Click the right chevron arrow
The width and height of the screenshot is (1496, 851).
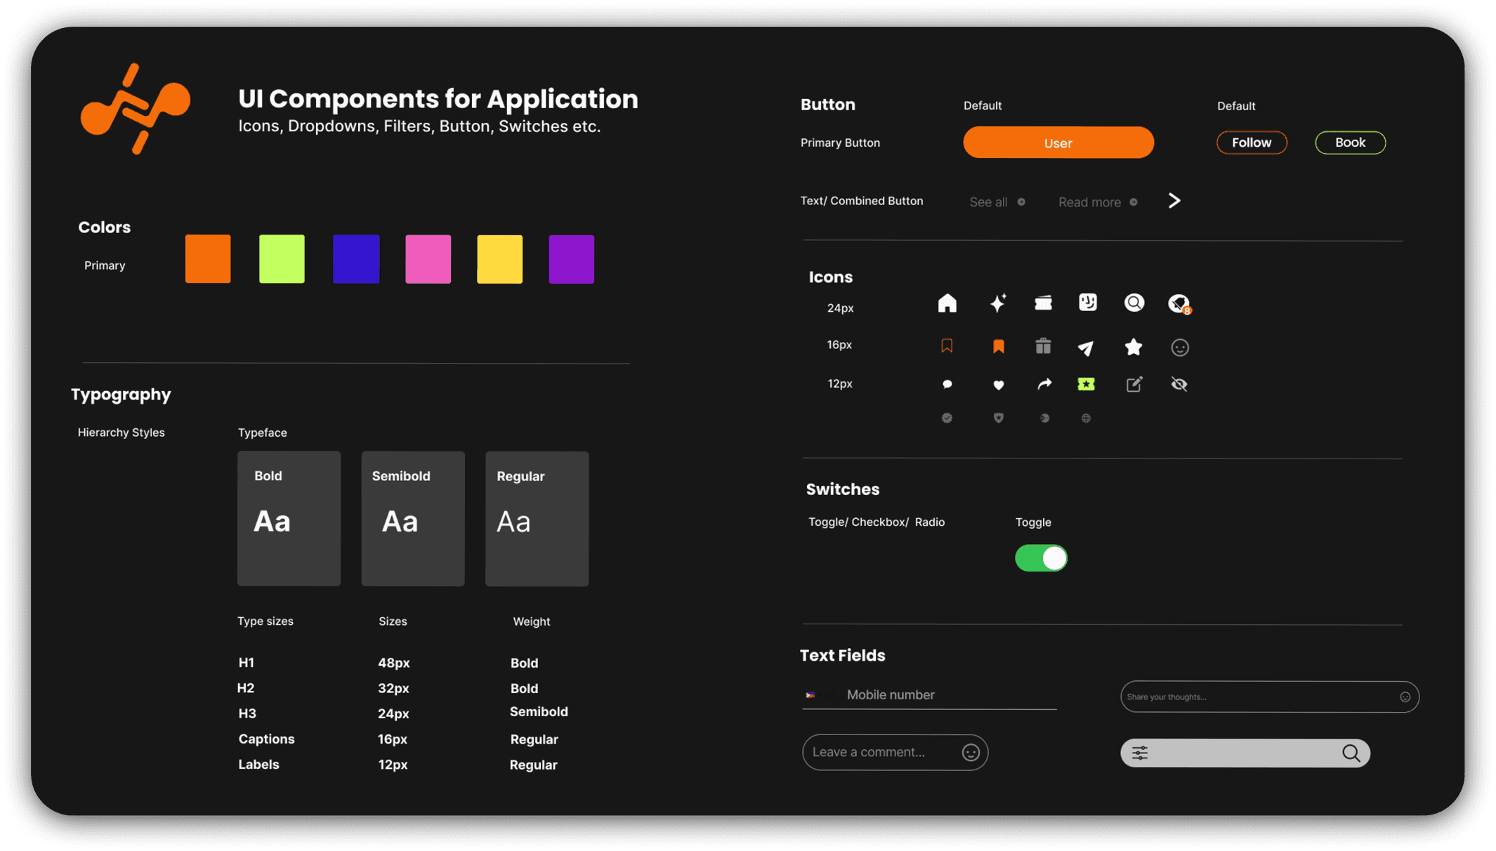(x=1174, y=201)
